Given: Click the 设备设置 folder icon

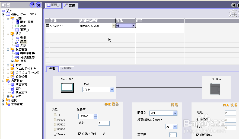Looking at the screenshot, I should coord(12,77).
